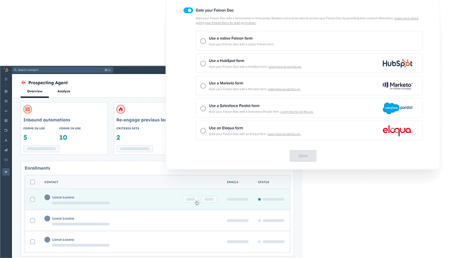Switch to the Overview tab
This screenshot has height=258, width=453.
34,91
